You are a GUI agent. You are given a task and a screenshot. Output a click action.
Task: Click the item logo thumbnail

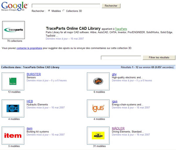(x=13, y=135)
